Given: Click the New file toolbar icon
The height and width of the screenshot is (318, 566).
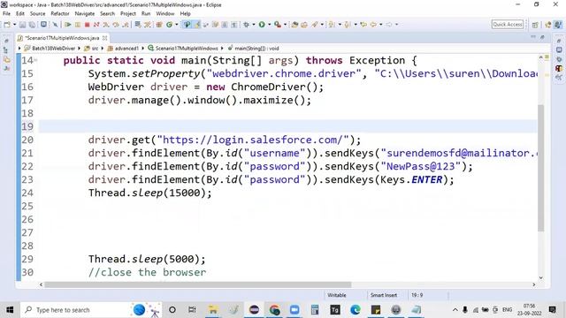Looking at the screenshot, I should point(7,25).
